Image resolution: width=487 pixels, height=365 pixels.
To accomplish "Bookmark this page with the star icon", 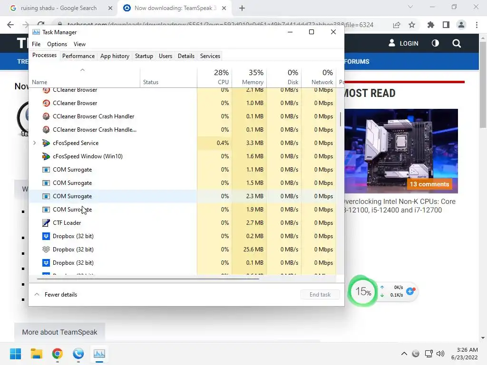I will pos(412,25).
